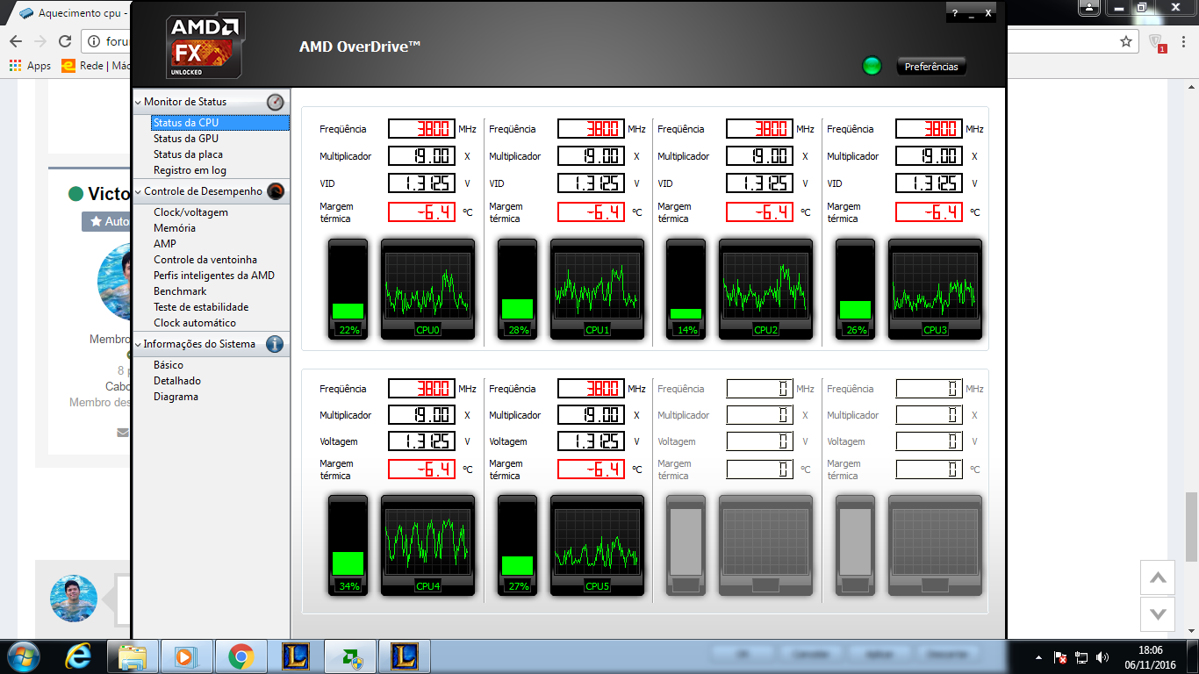Click the browser vertical scrollbar thumb
The height and width of the screenshot is (674, 1199).
(1191, 527)
